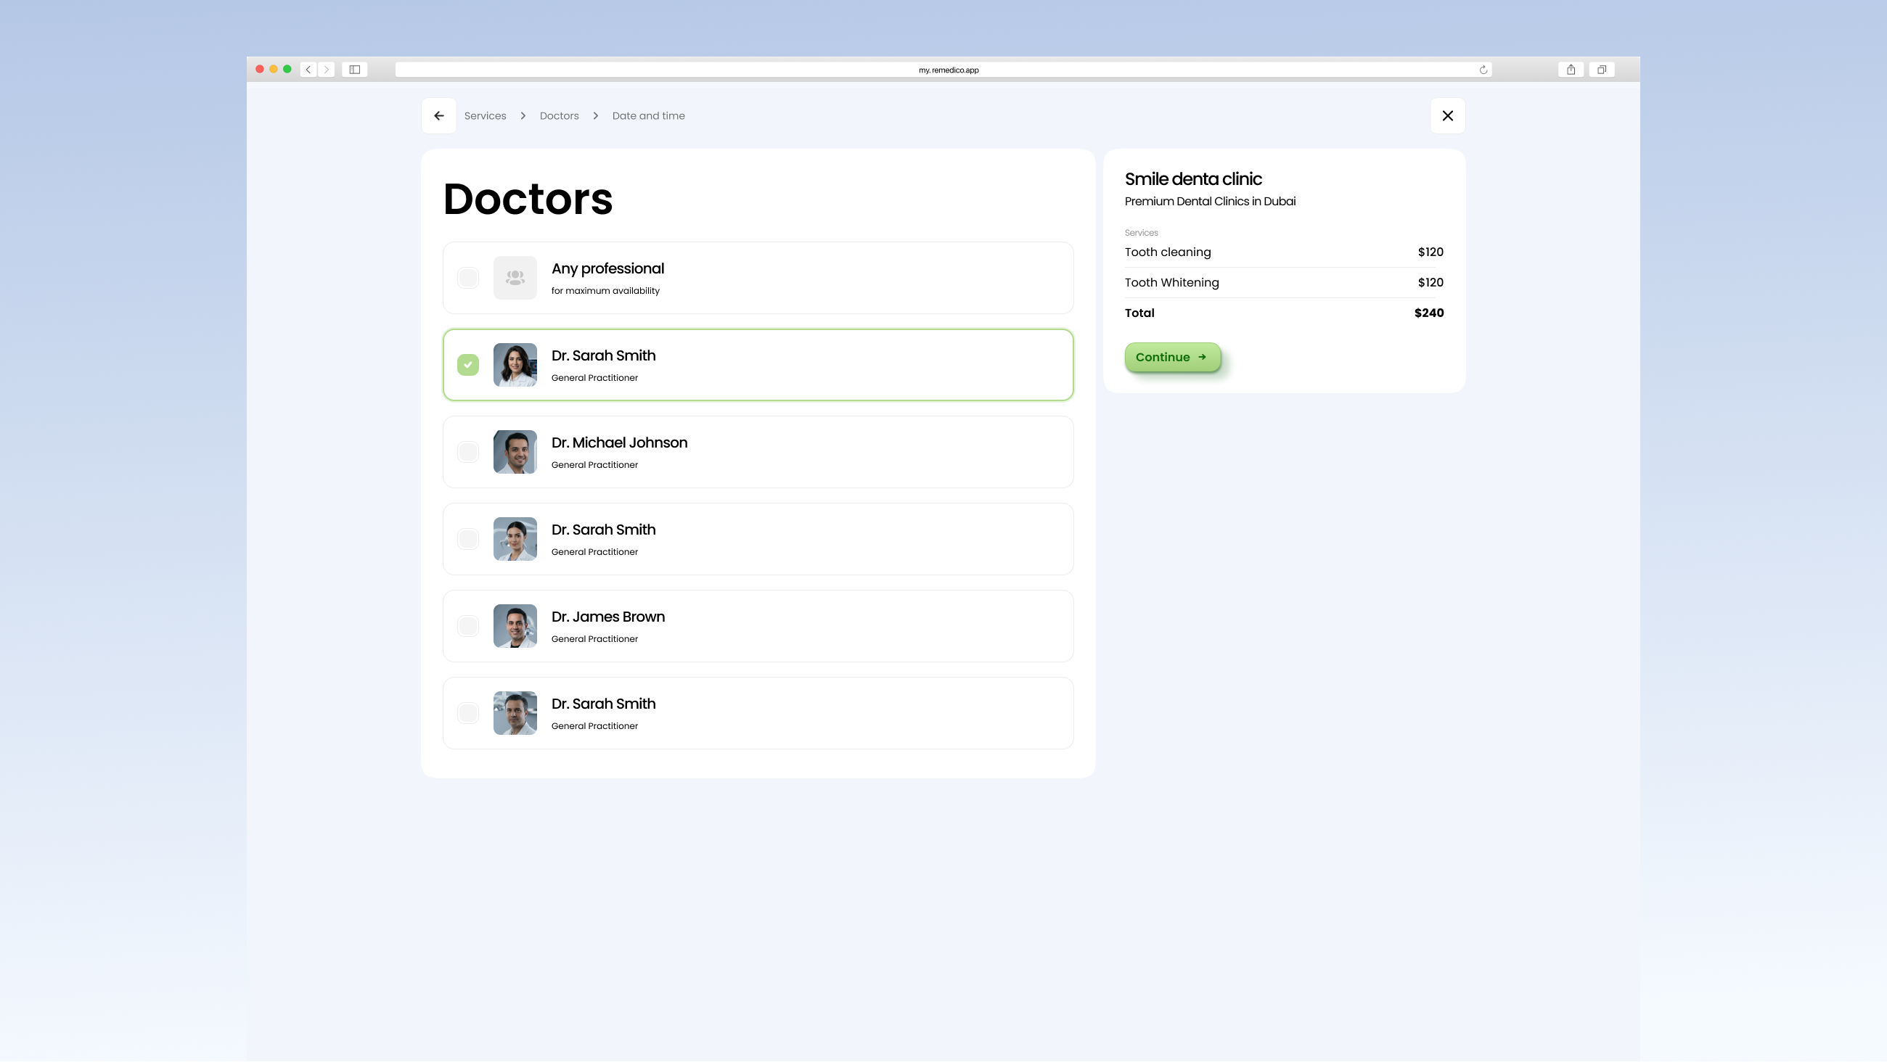The width and height of the screenshot is (1887, 1062).
Task: Show browser tab overview icon
Action: point(1602,70)
